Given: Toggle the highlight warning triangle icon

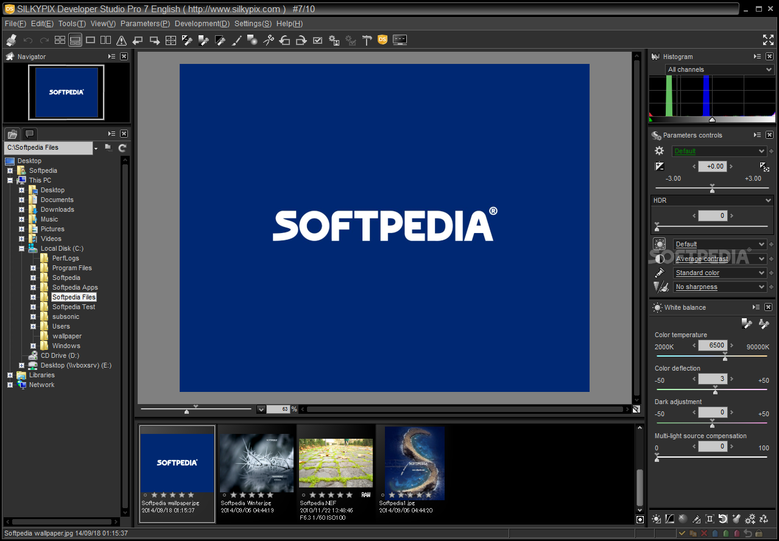Looking at the screenshot, I should (121, 40).
